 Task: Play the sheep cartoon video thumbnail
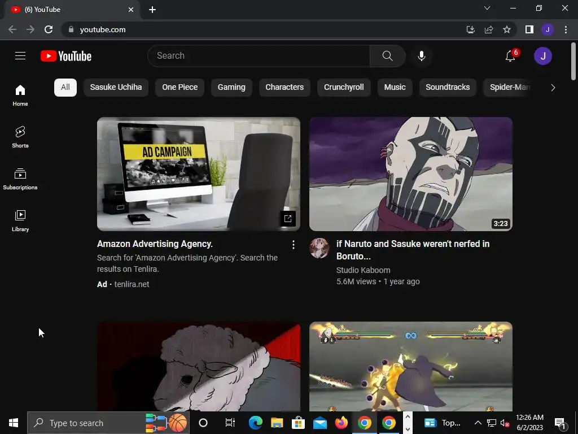199,366
